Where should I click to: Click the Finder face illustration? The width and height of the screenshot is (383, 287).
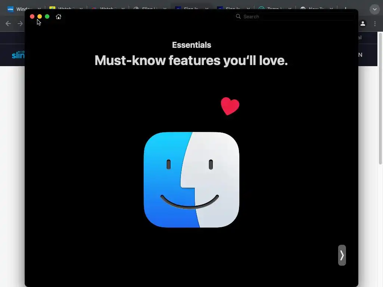tap(191, 180)
